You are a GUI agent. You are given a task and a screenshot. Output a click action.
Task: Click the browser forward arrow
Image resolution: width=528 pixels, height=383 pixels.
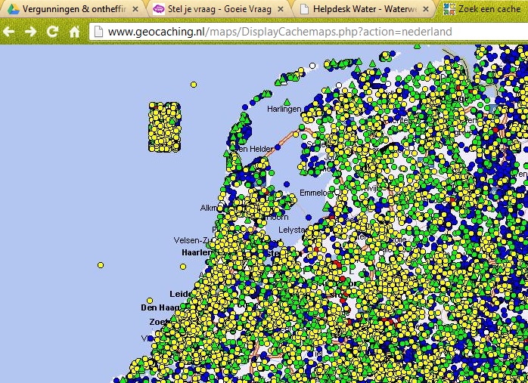click(x=30, y=32)
